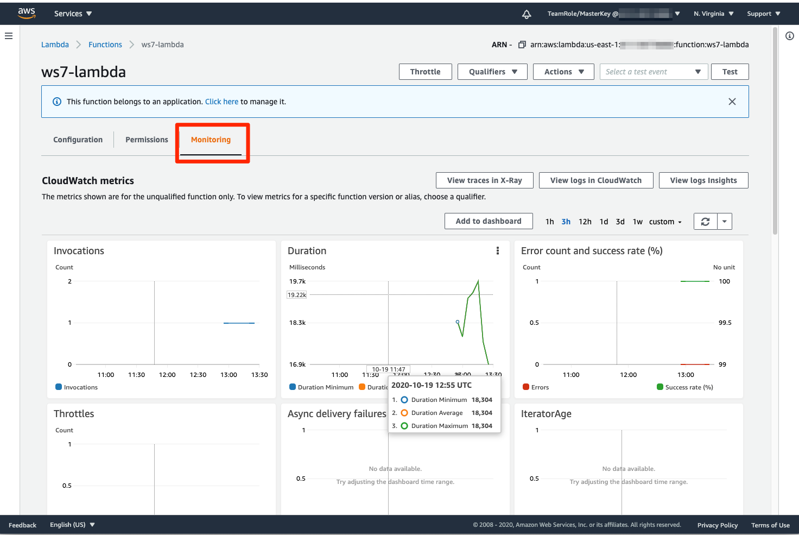Open Feedback in the footer

pyautogui.click(x=22, y=525)
